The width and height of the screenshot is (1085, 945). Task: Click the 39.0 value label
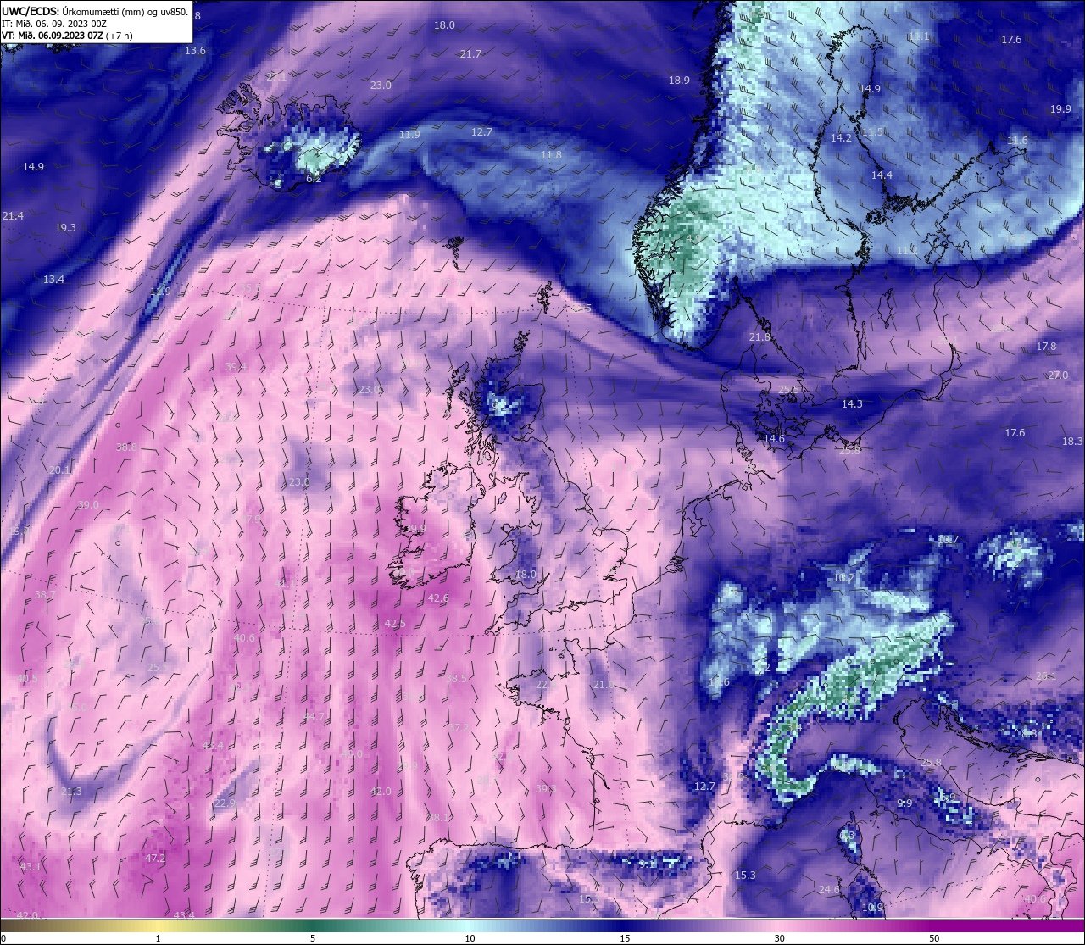click(88, 505)
